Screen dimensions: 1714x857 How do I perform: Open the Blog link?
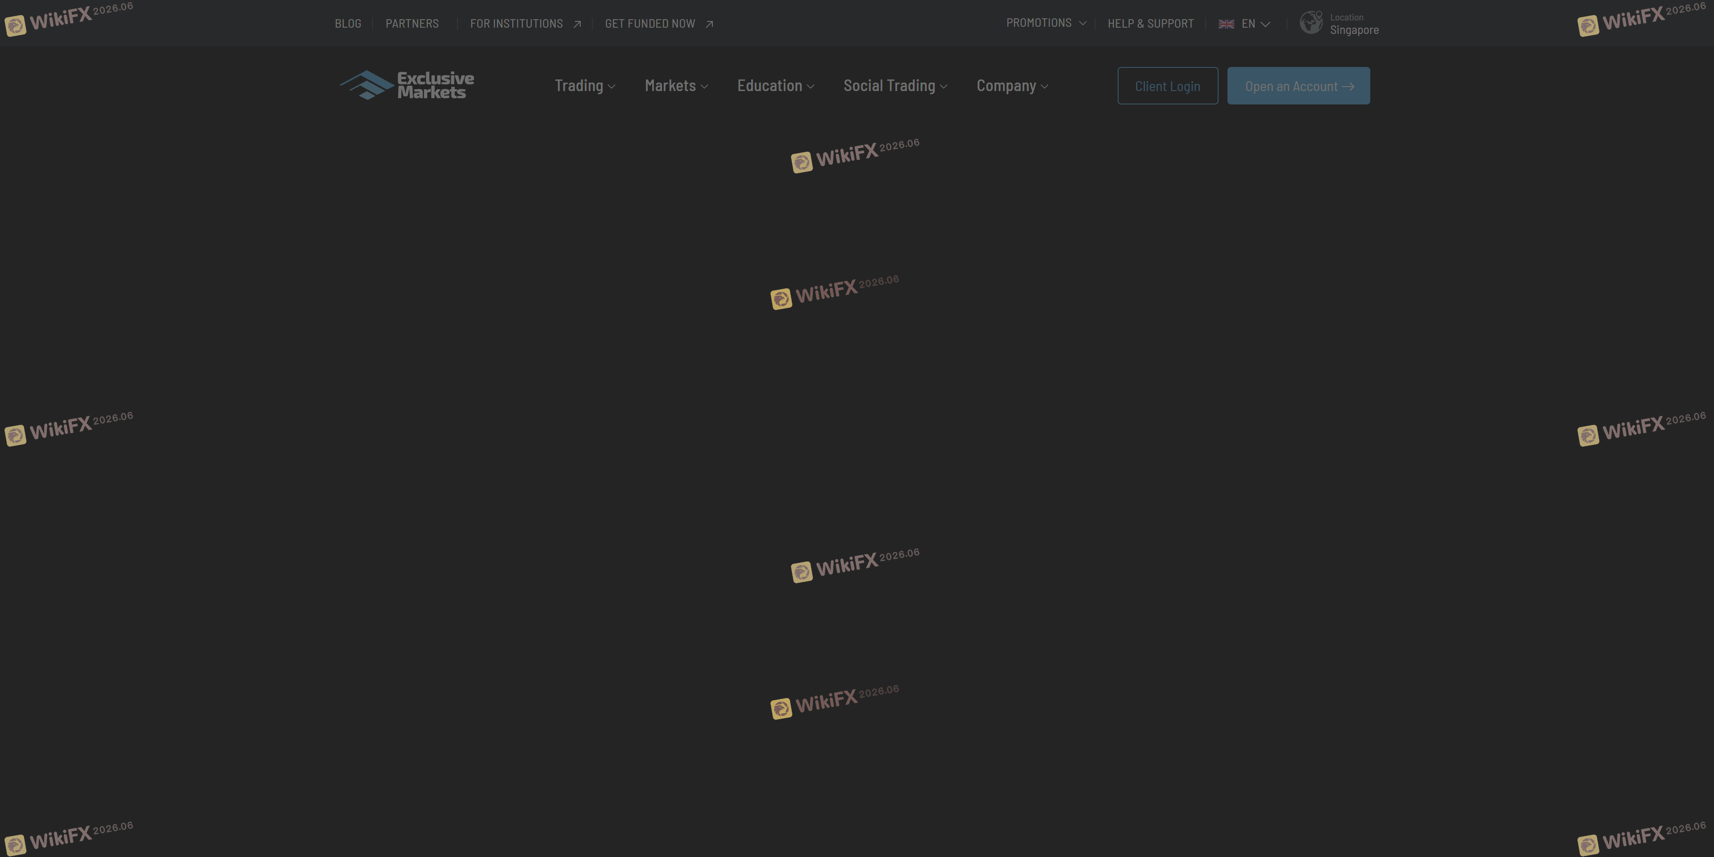348,24
